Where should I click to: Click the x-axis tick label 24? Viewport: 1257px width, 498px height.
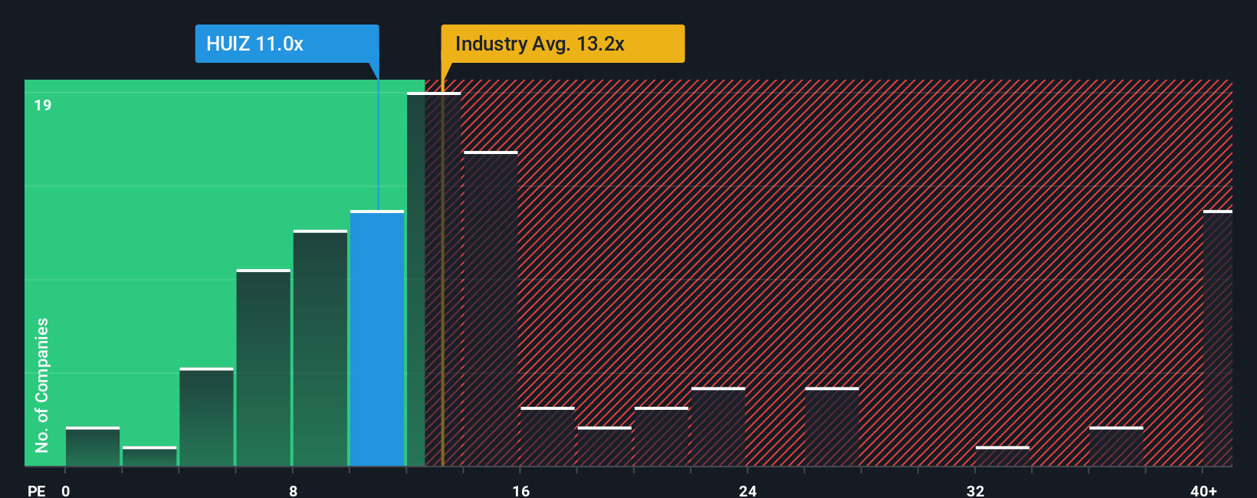tap(748, 490)
